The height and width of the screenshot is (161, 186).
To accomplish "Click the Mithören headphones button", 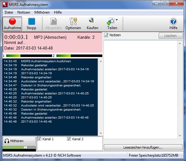I will pos(19,141).
